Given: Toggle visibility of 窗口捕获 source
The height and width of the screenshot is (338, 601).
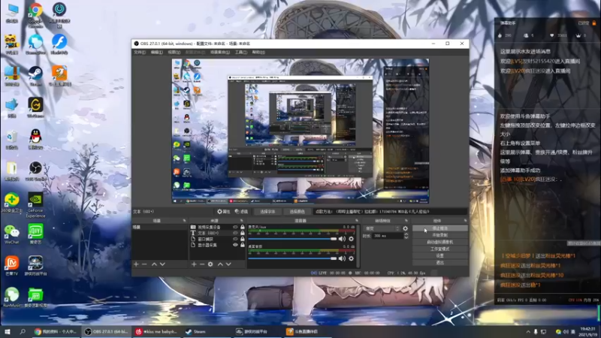Looking at the screenshot, I should (x=235, y=239).
